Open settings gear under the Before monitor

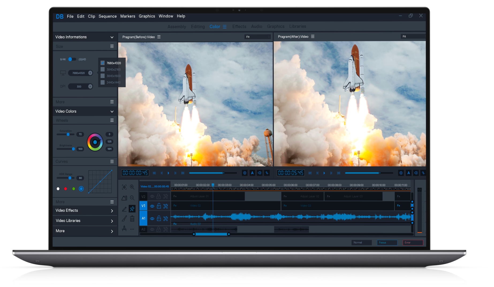pyautogui.click(x=245, y=173)
